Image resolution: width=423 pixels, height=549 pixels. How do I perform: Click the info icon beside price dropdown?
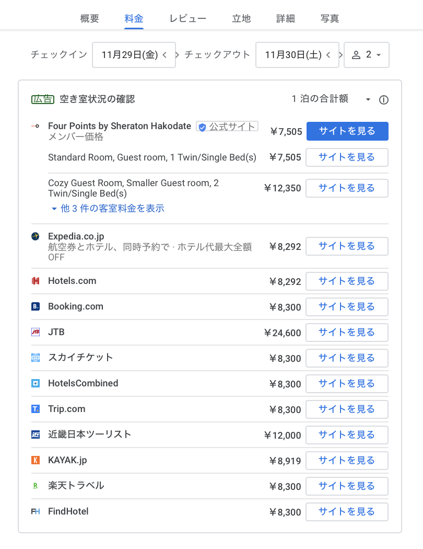tap(383, 100)
